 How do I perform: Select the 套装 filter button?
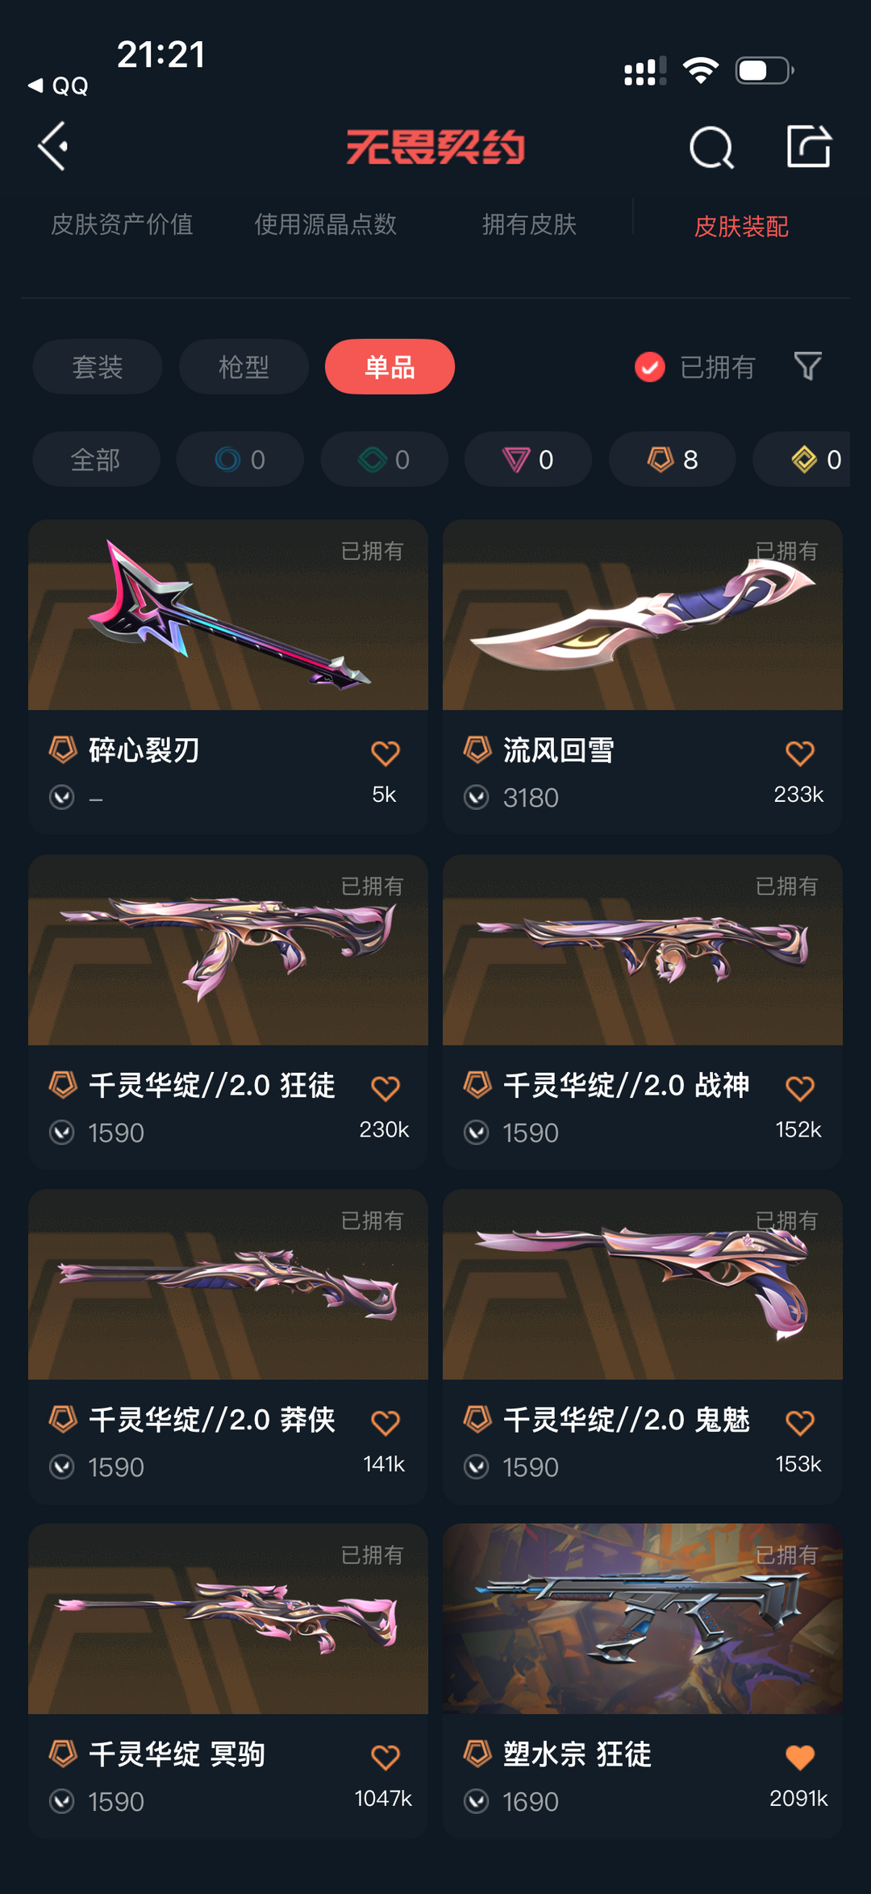click(x=98, y=367)
